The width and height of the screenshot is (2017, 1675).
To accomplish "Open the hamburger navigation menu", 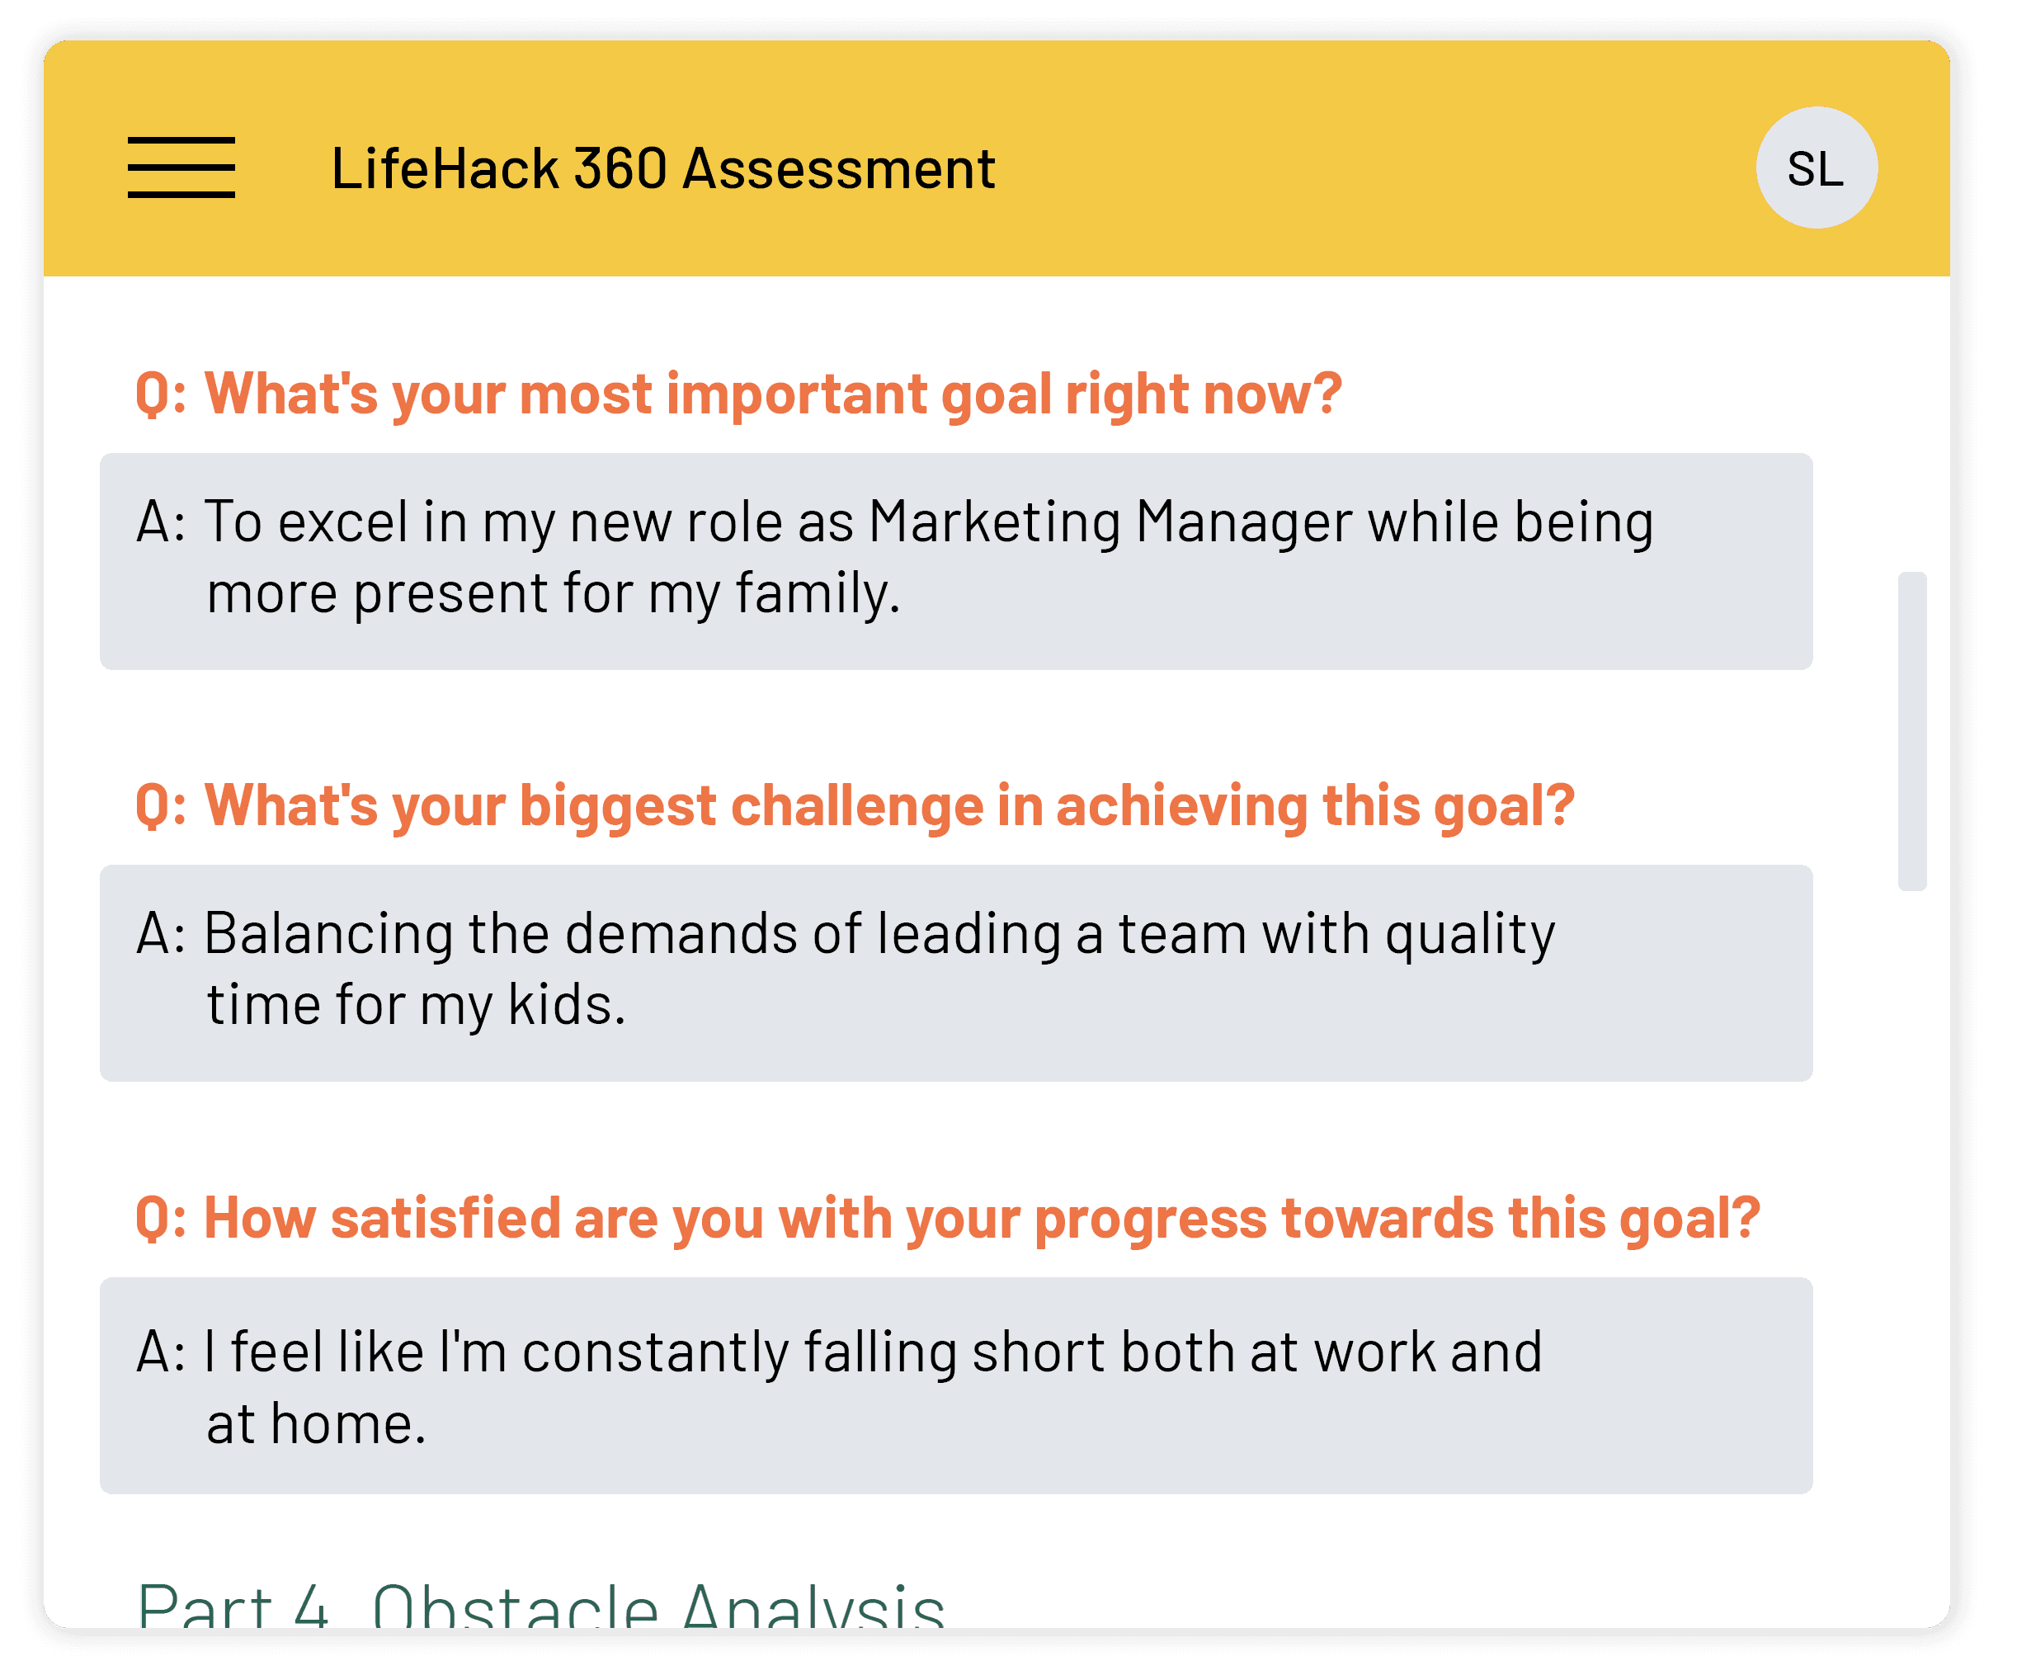I will click(x=181, y=168).
